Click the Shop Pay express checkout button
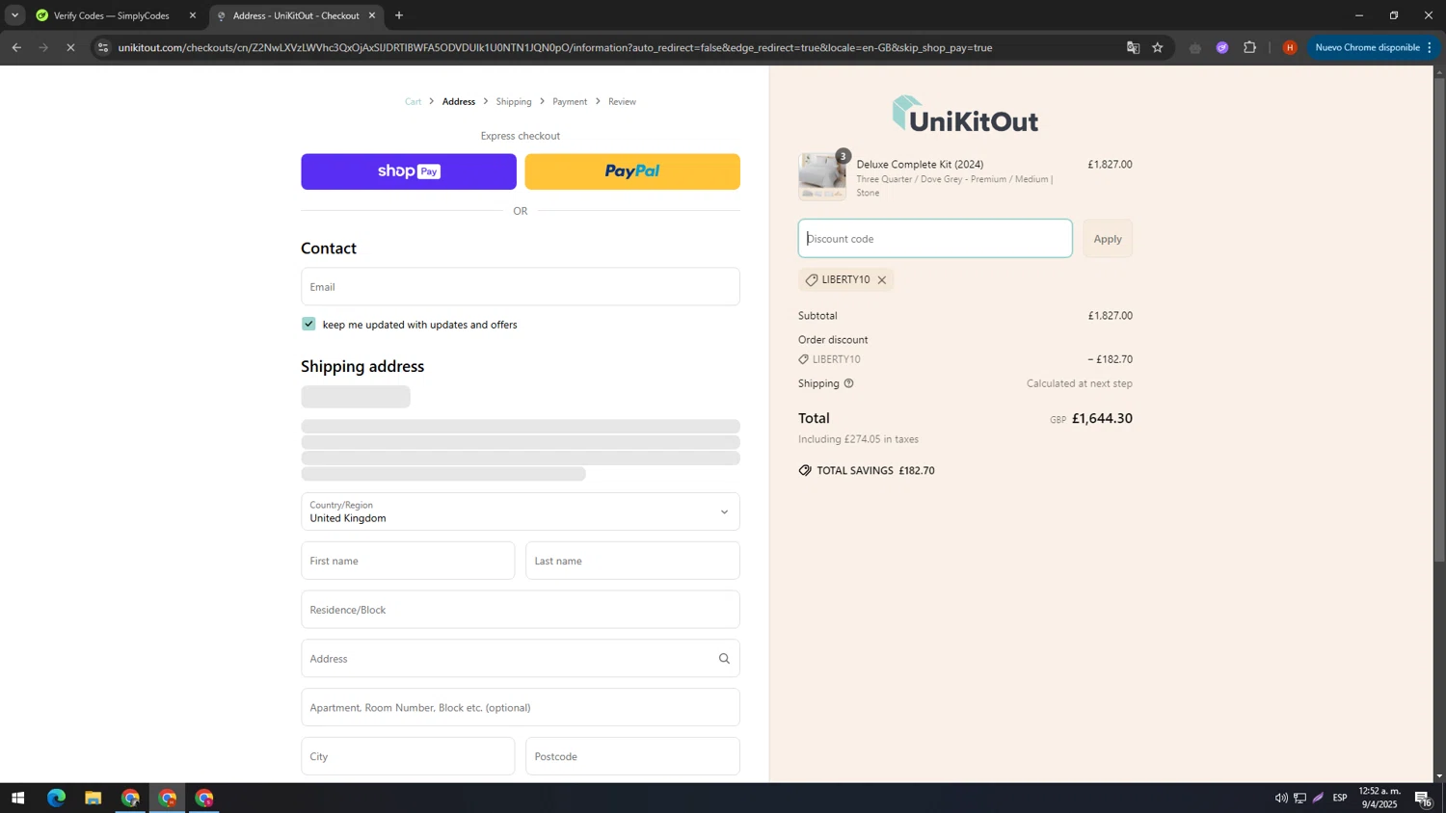Viewport: 1446px width, 813px height. (408, 171)
